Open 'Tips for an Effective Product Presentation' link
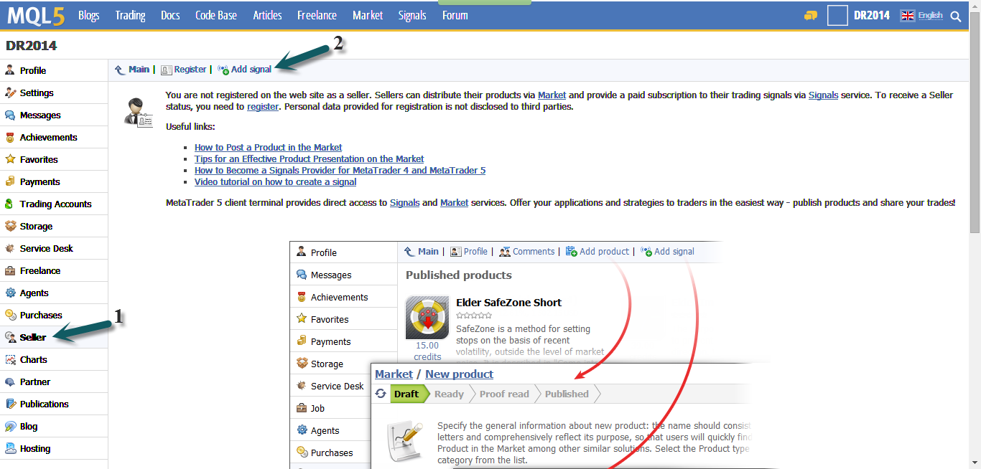This screenshot has width=981, height=469. click(310, 158)
